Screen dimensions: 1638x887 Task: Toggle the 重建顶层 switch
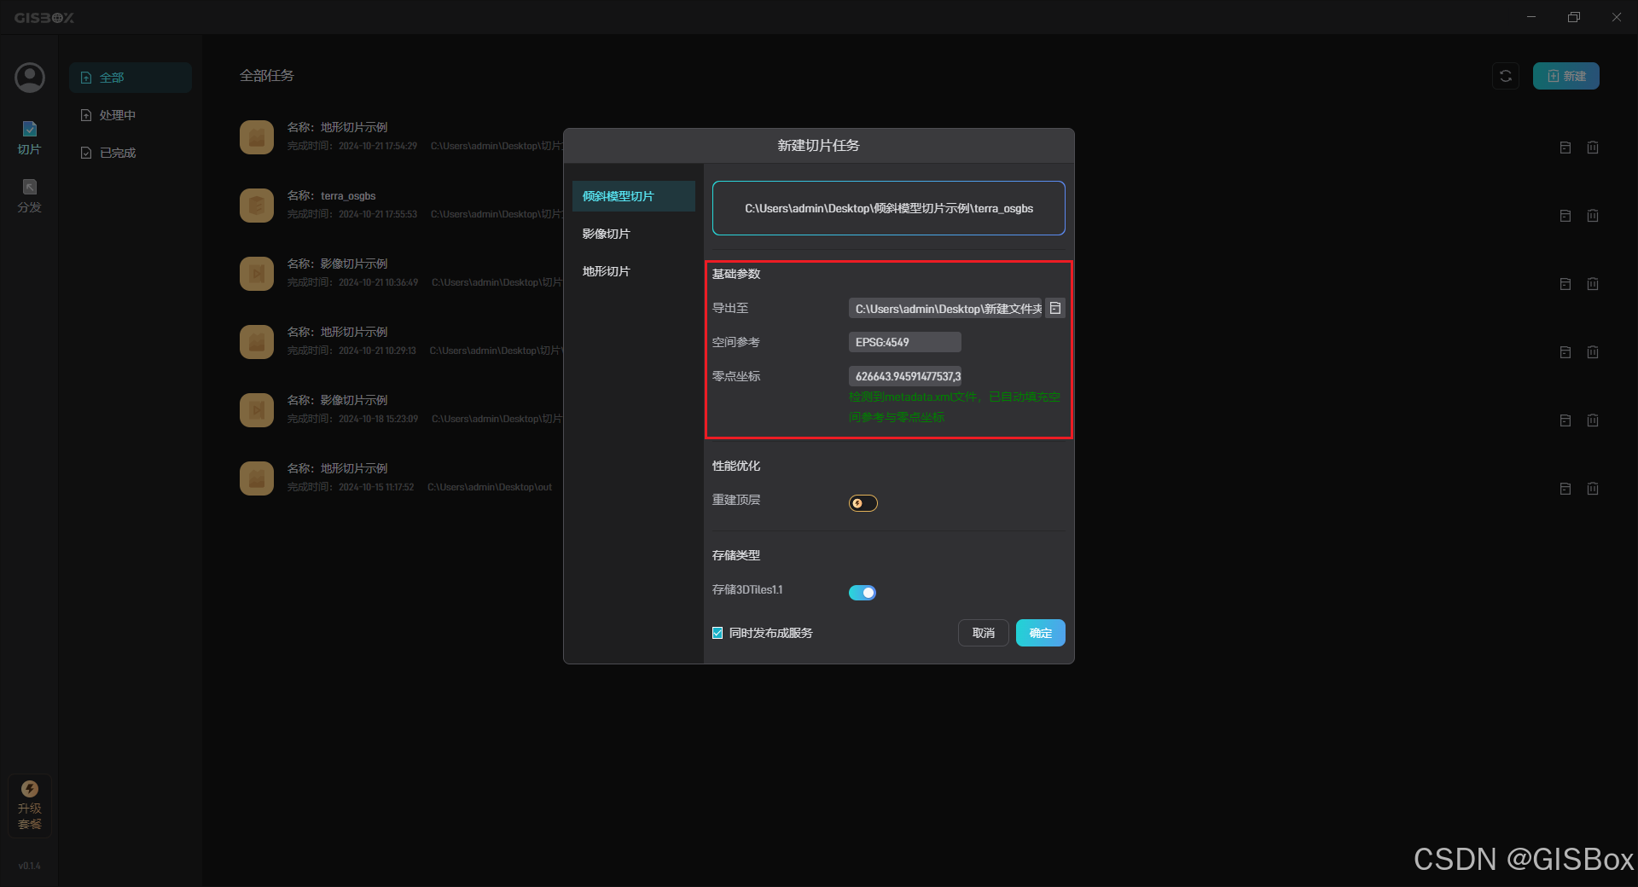pos(863,503)
